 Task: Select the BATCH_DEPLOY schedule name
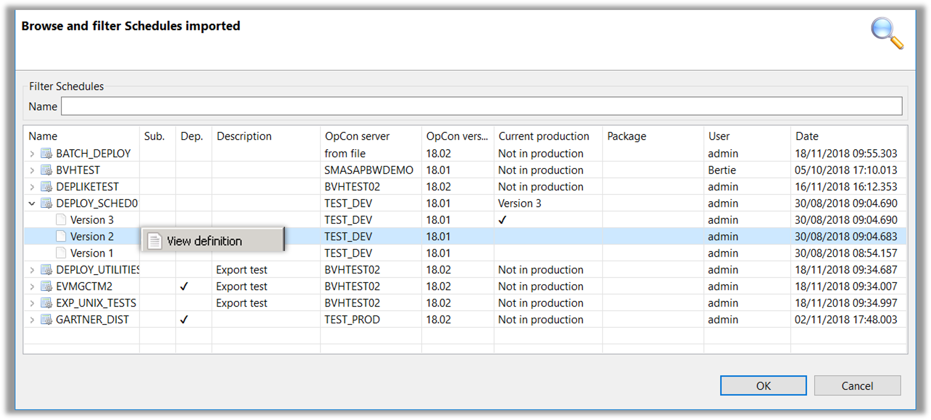point(93,154)
